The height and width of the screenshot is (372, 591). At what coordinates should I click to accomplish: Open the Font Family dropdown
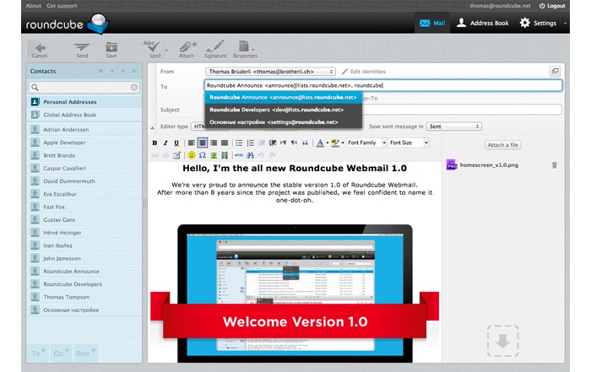366,143
